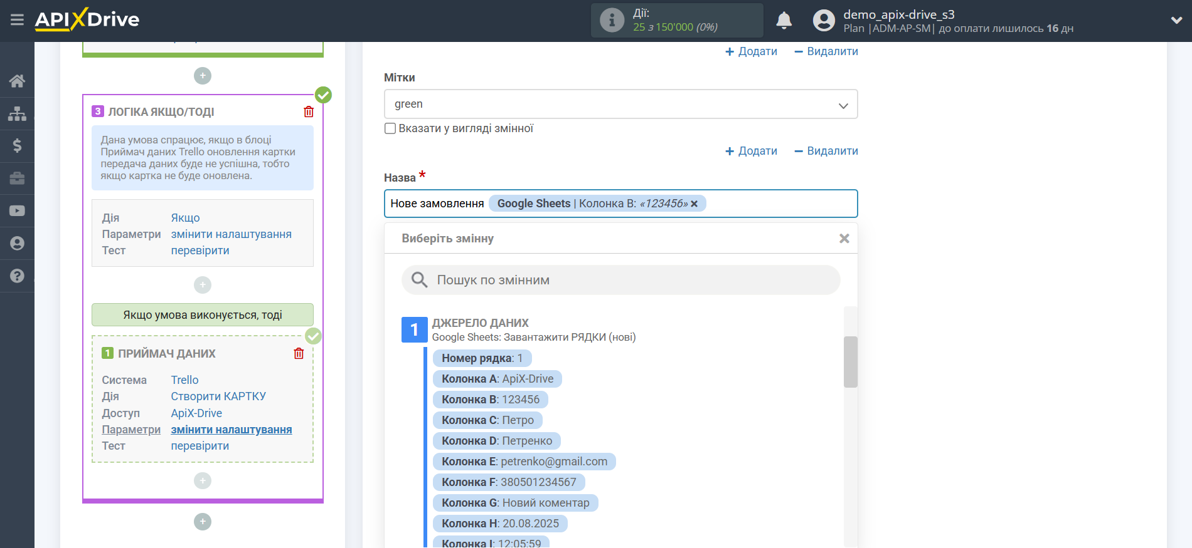Add step below the purple logic block
This screenshot has height=548, width=1192.
(x=203, y=522)
